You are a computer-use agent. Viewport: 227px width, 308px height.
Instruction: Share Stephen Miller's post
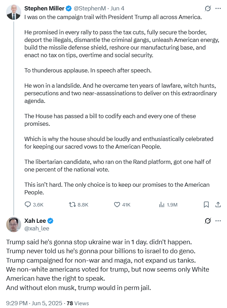(218, 204)
